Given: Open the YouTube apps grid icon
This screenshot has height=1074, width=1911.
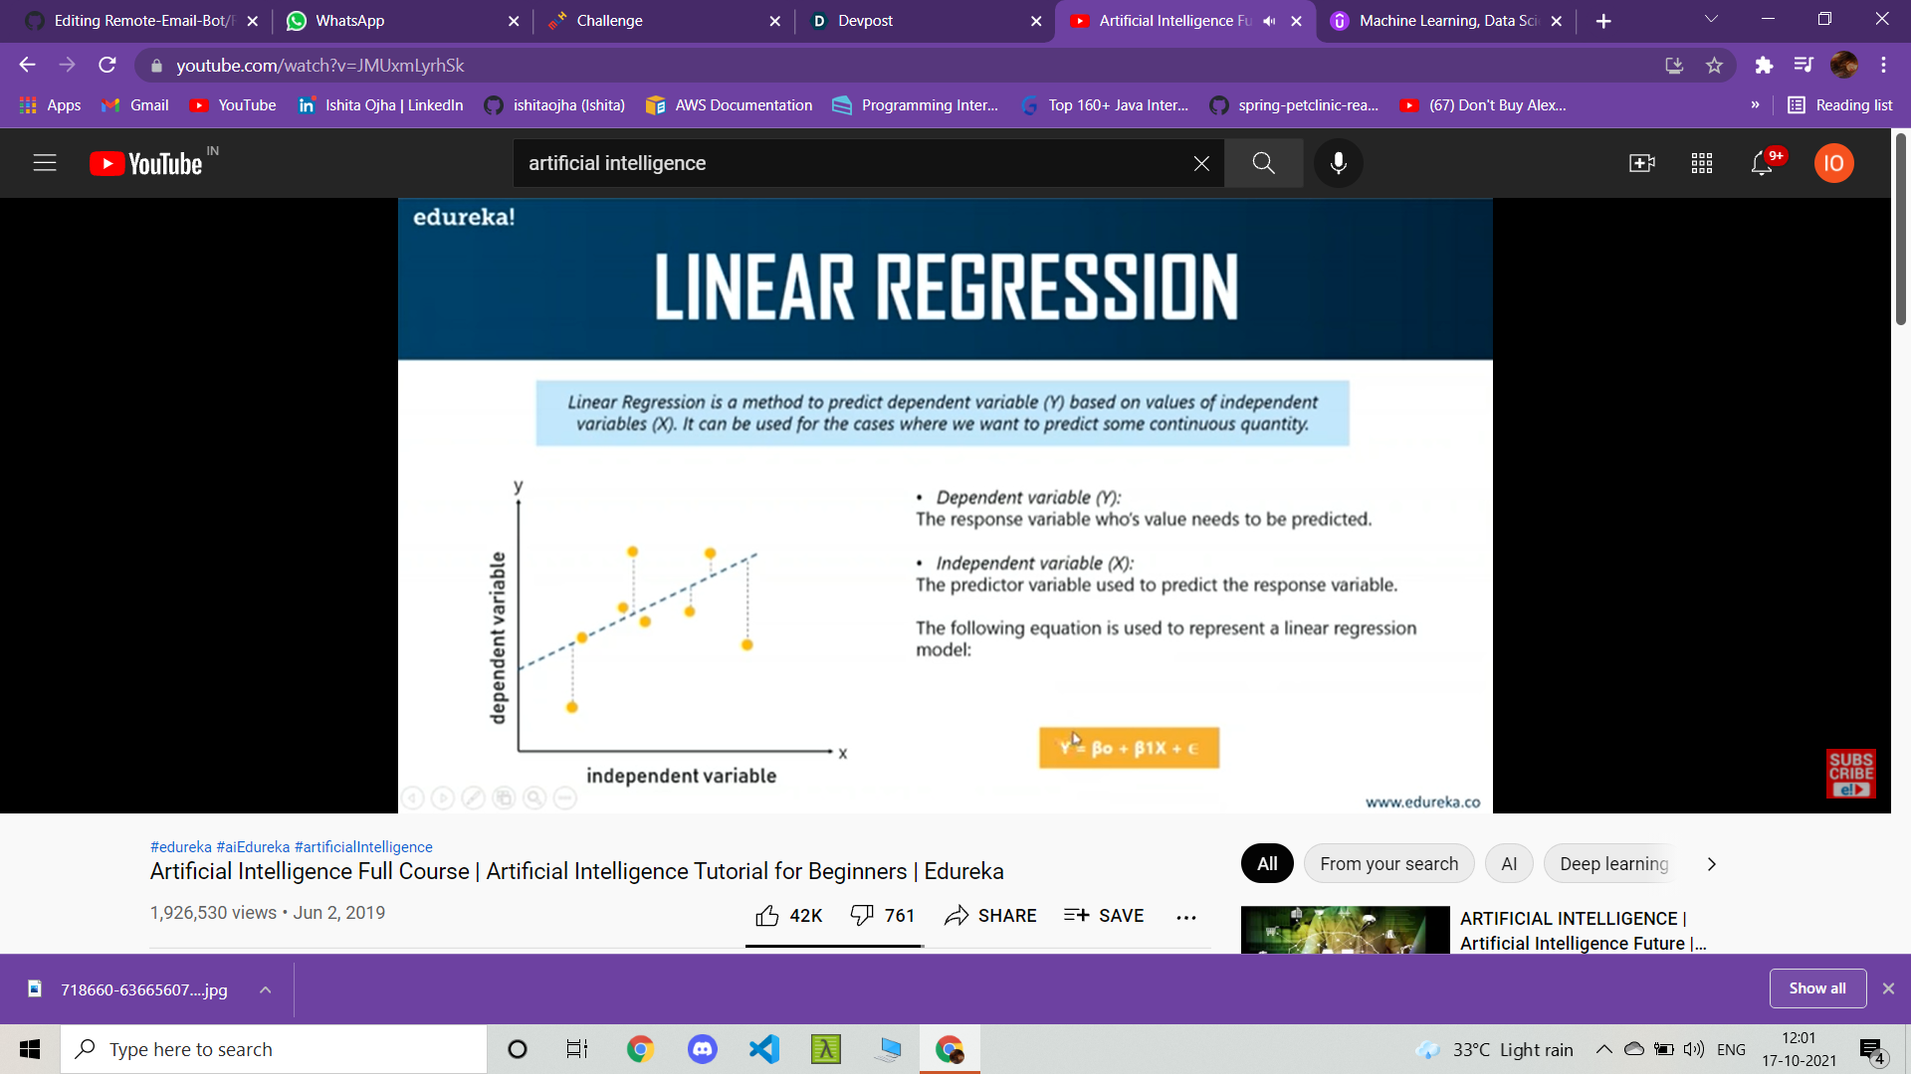Looking at the screenshot, I should [x=1701, y=163].
